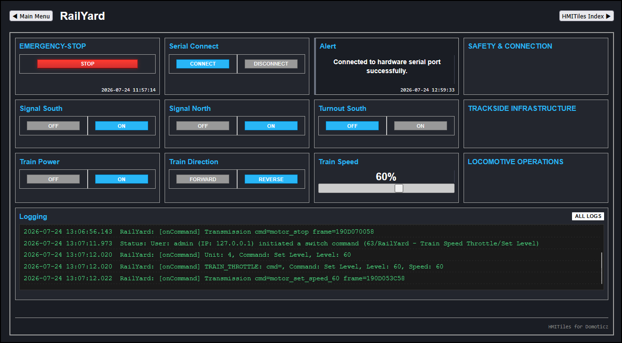Click the TRACKSIDE INFRASTRUCTURE heading
Viewport: 622px width, 343px height.
522,109
